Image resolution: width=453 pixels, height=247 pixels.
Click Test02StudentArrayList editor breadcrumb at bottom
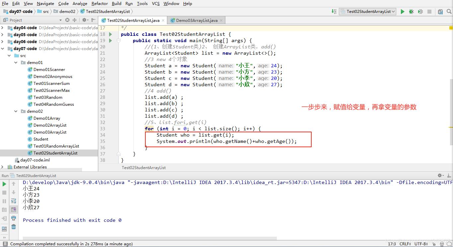point(144,168)
